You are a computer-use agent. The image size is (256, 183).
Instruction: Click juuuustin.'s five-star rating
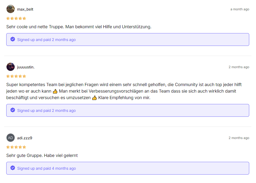pos(16,76)
